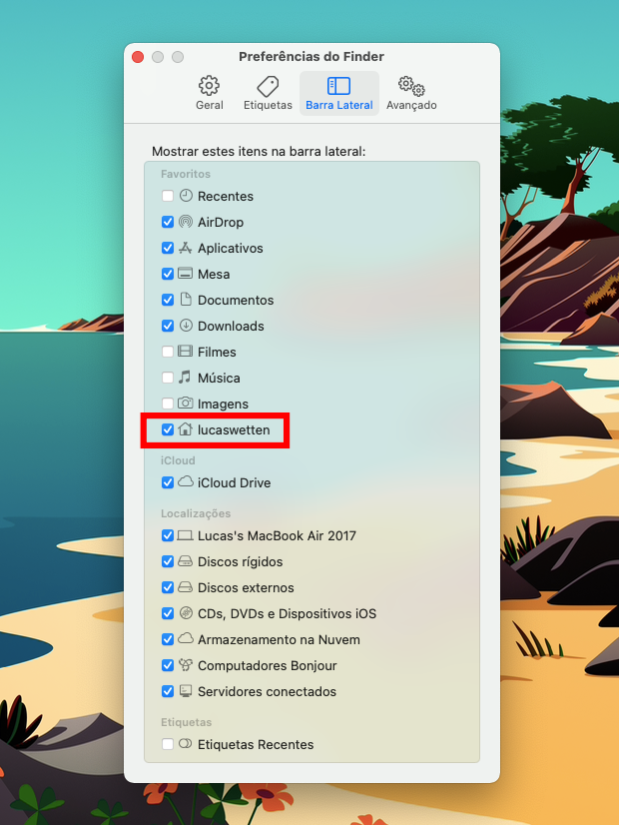Image resolution: width=619 pixels, height=825 pixels.
Task: Click the Música note icon
Action: coord(185,377)
